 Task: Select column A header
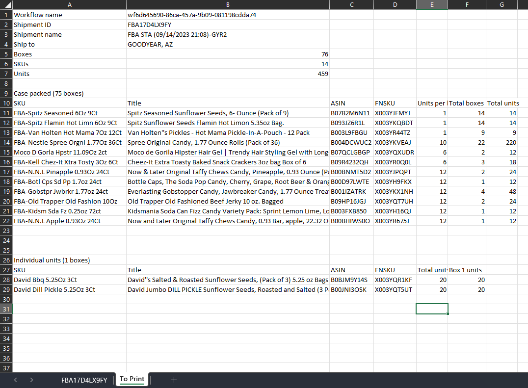[69, 5]
